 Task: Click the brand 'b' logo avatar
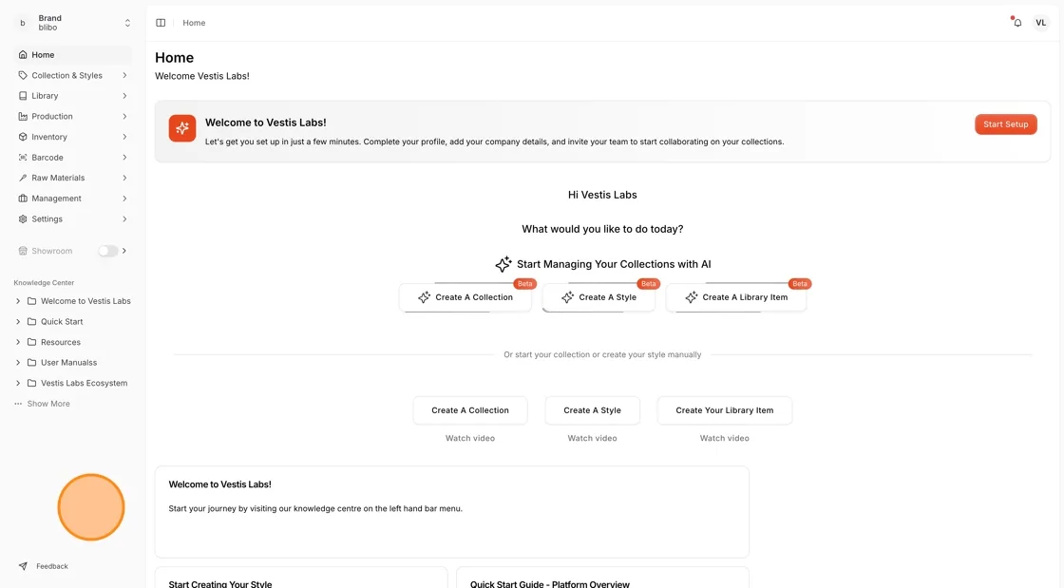coord(23,23)
